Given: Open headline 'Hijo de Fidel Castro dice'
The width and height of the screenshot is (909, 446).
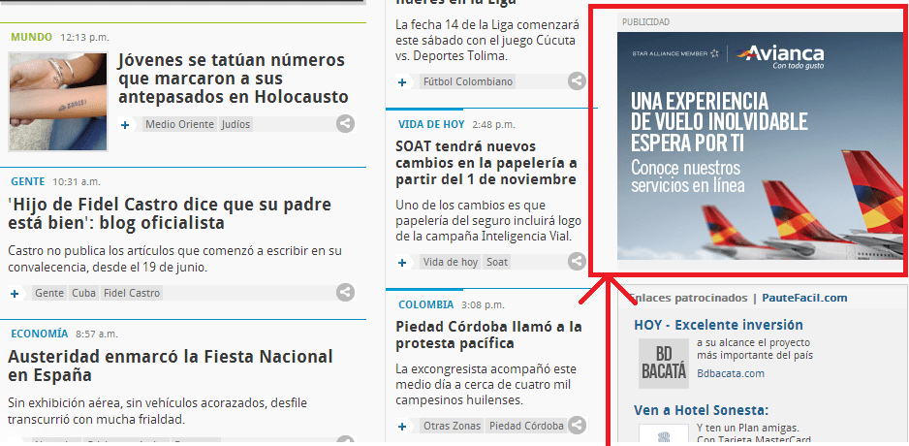Looking at the screenshot, I should (170, 213).
